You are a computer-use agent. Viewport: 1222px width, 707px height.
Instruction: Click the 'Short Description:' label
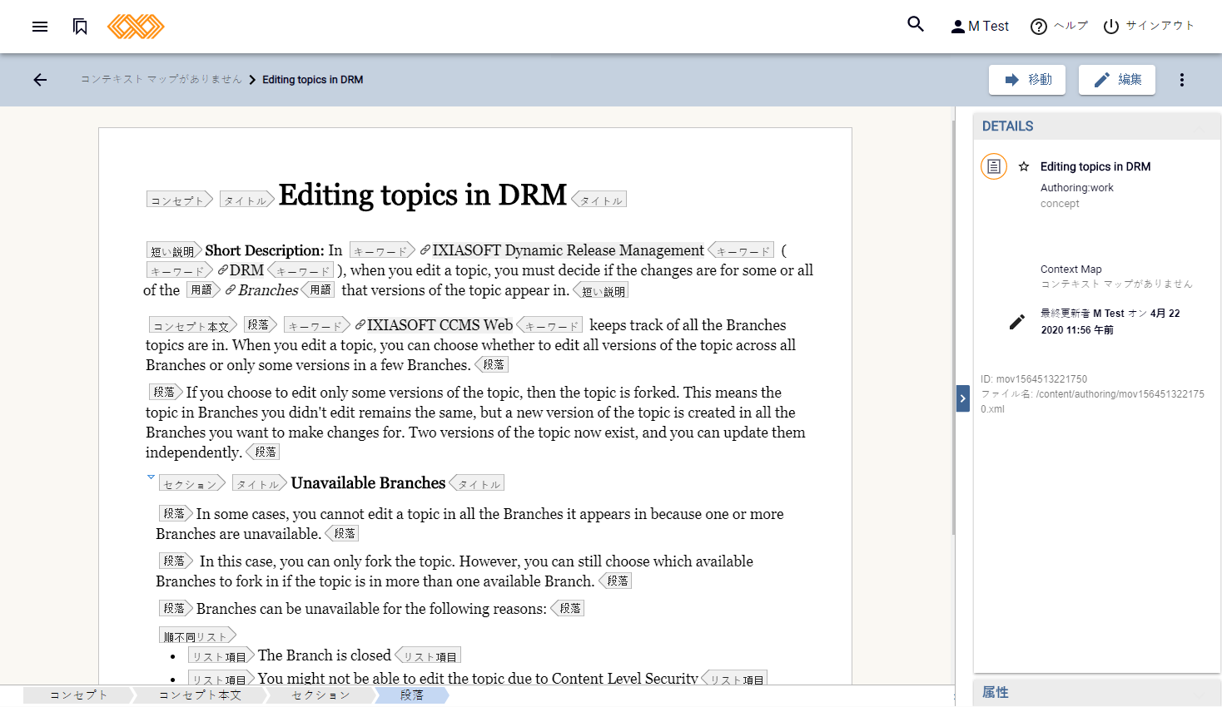click(x=265, y=250)
